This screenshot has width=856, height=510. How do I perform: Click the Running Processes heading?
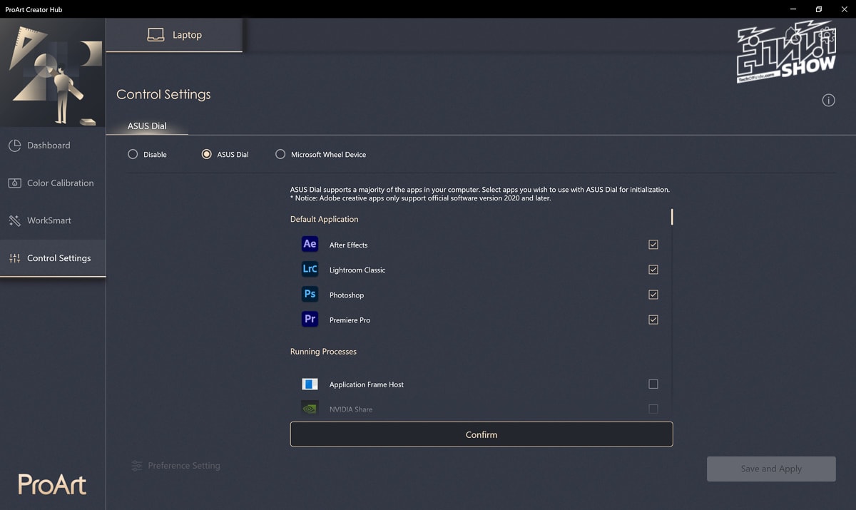pyautogui.click(x=323, y=352)
